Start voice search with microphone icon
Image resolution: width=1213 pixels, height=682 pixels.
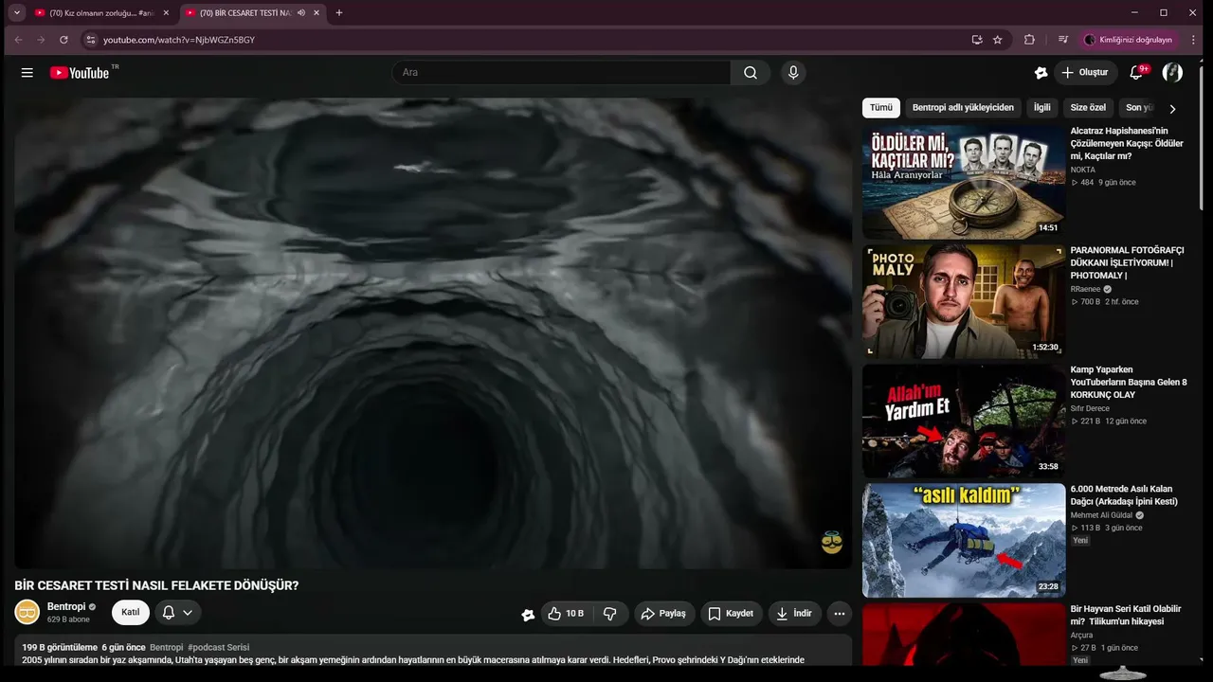(793, 73)
